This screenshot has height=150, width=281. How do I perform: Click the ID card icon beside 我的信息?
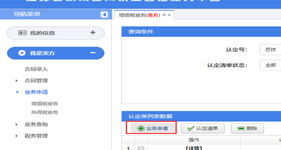tap(22, 33)
